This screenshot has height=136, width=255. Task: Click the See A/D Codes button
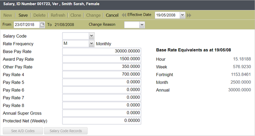[23, 131]
